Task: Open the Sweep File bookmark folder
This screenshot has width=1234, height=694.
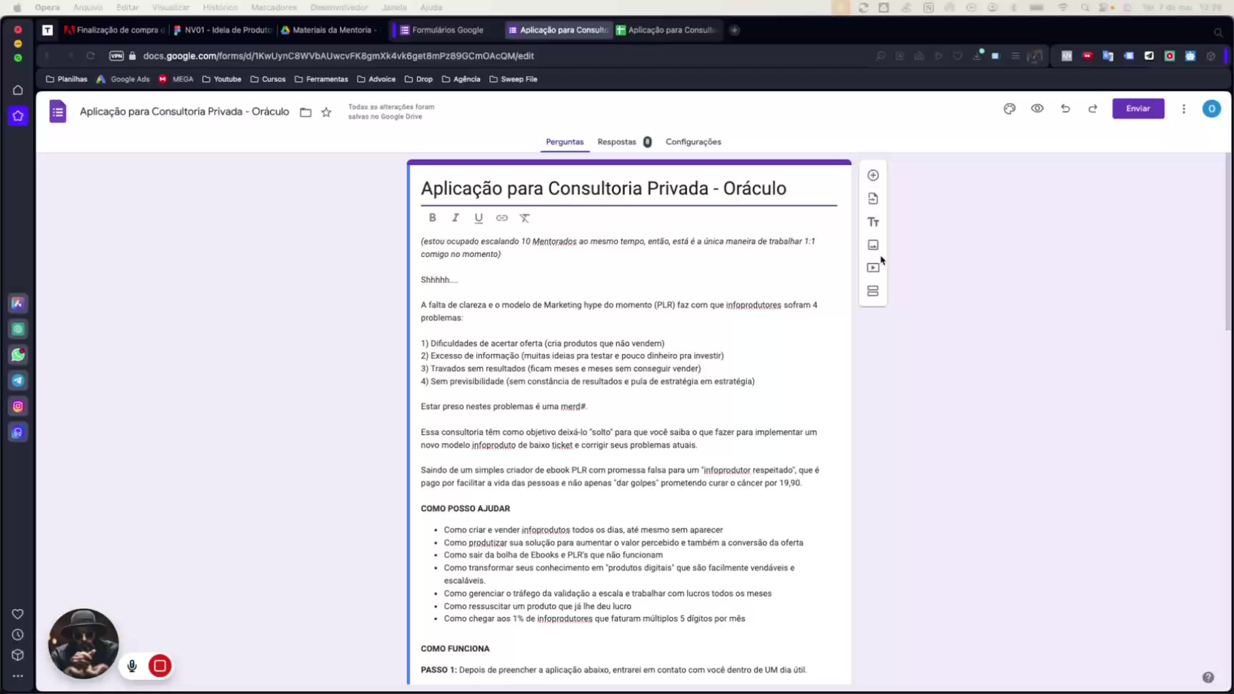Action: 513,79
